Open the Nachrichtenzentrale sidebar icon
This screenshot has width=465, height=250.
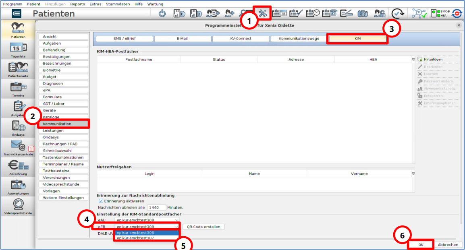point(18,148)
